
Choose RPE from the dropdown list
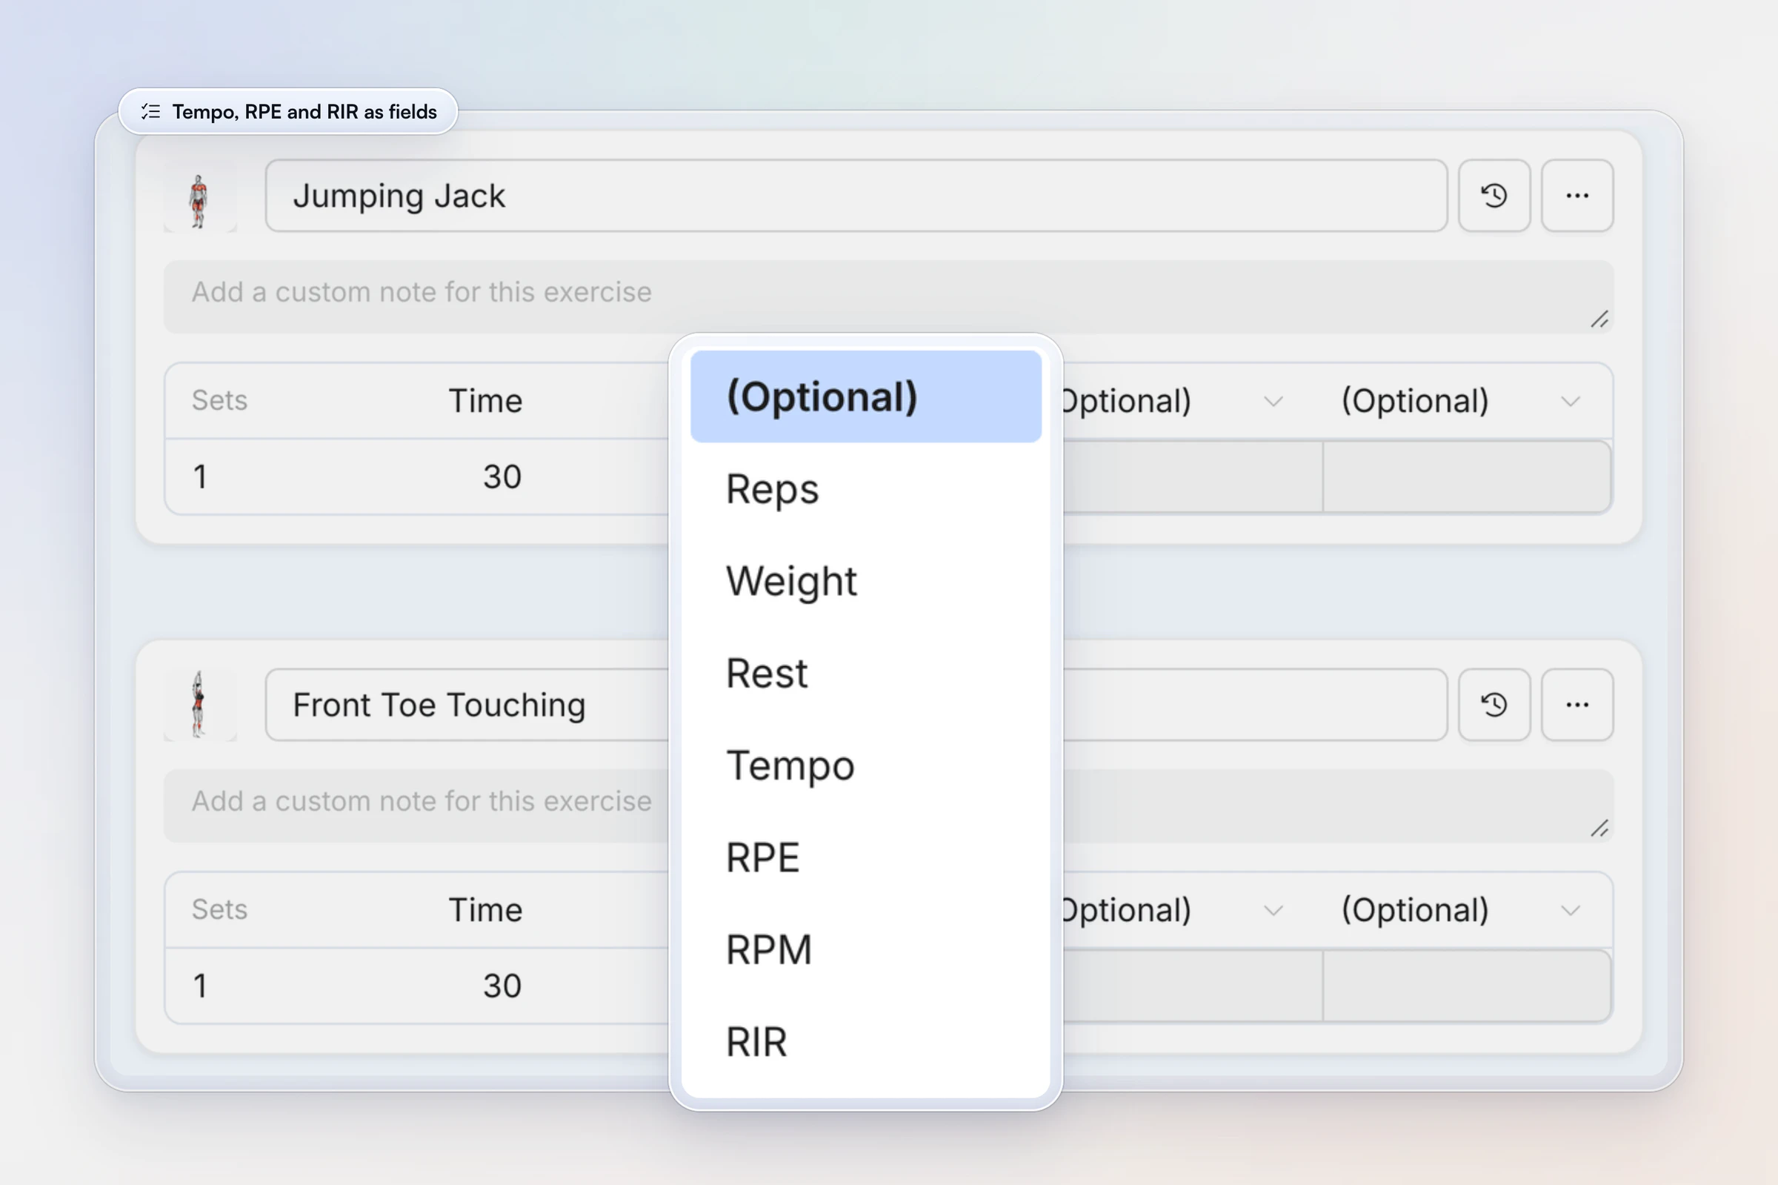click(x=865, y=857)
